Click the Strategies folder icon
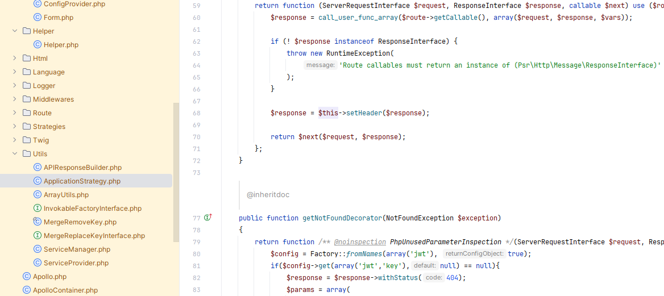The width and height of the screenshot is (664, 296). coord(27,127)
